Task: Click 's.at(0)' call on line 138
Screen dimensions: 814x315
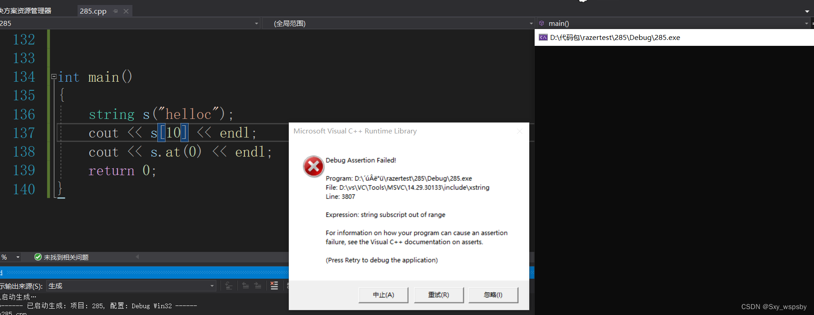Action: coord(176,152)
